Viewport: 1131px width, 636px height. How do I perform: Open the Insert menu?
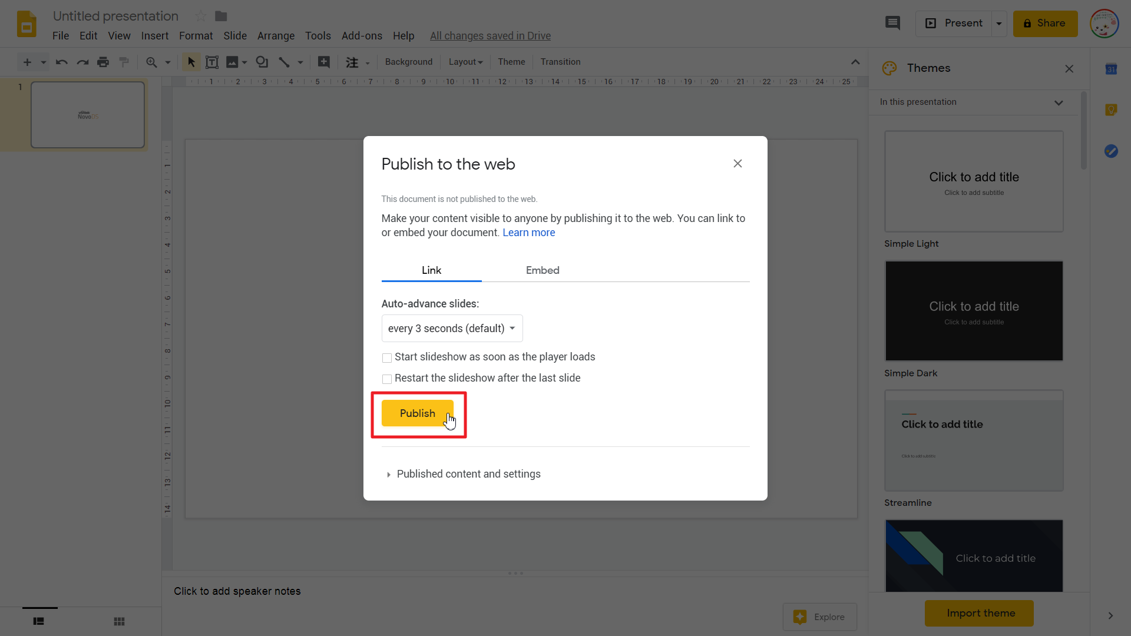(155, 36)
